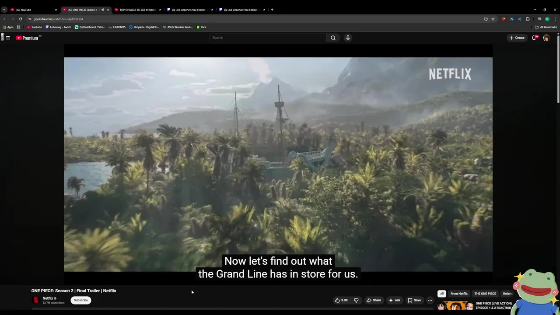This screenshot has width=560, height=315.
Task: Open a new browser tab
Action: tap(272, 10)
